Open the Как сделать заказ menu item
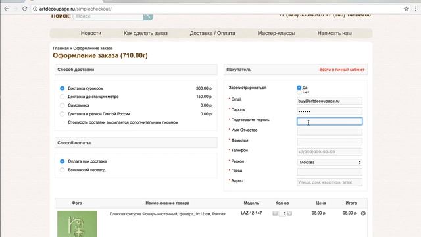Viewport: 421px width, 237px height. coord(145,33)
